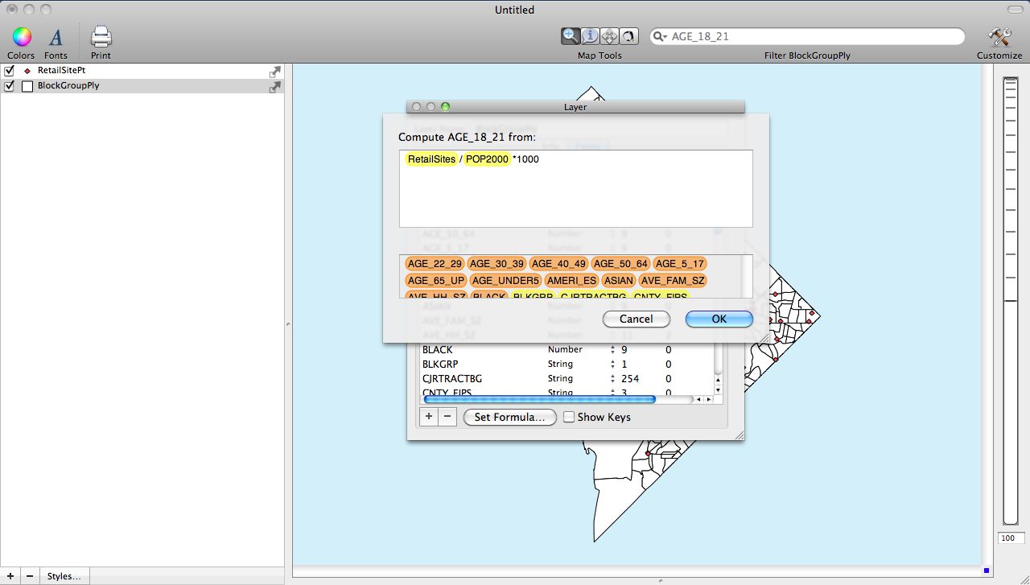This screenshot has height=585, width=1030.
Task: Select the pan map tool
Action: click(609, 36)
